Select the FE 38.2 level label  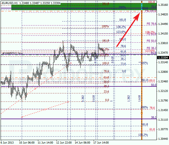tap(151, 48)
